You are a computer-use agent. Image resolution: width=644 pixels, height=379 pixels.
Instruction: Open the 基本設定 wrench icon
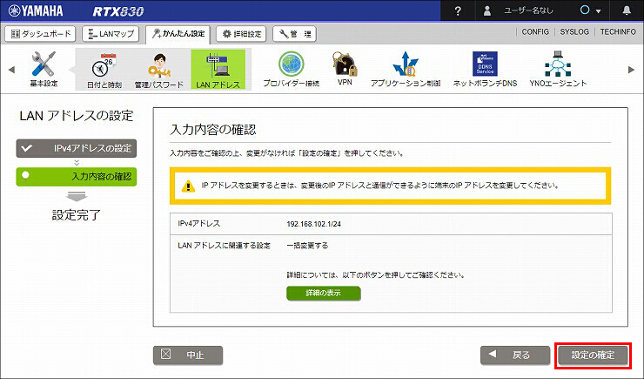(44, 69)
